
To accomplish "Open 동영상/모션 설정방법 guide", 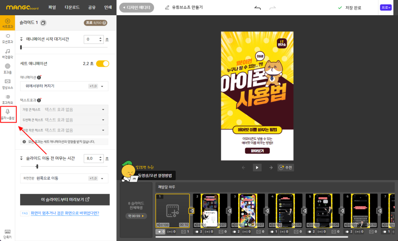I will point(155,175).
